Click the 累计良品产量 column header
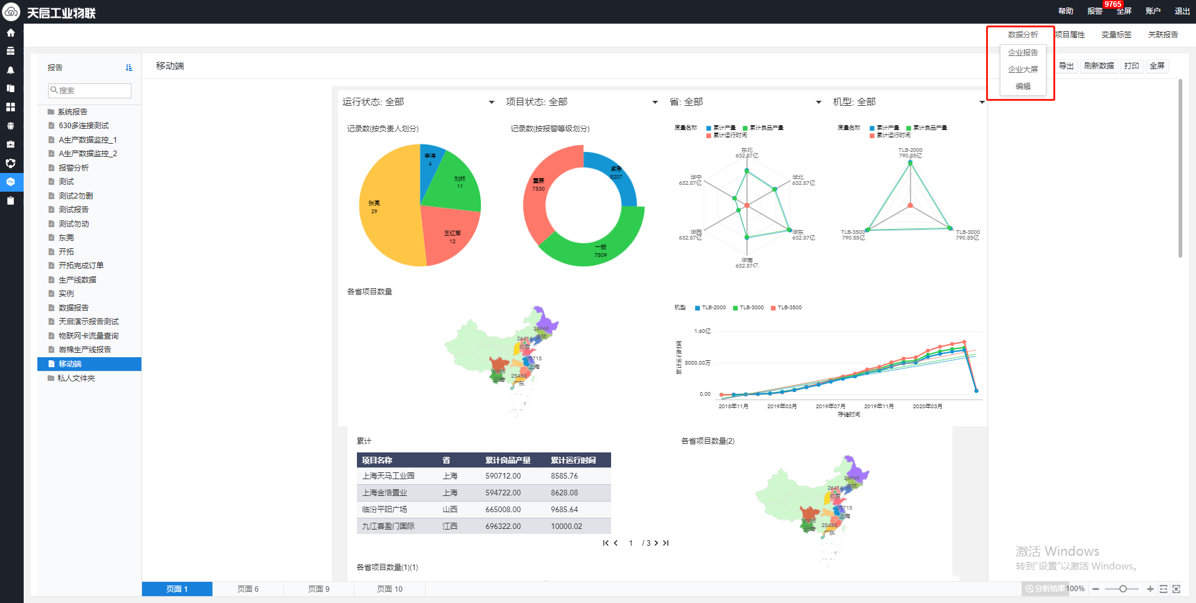The height and width of the screenshot is (603, 1196). pos(508,460)
